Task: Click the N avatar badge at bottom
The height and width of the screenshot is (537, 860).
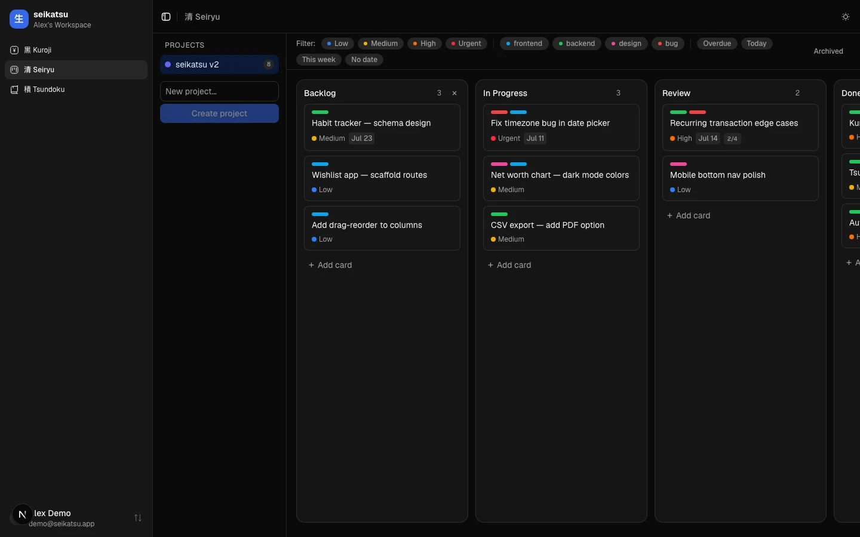Action: tap(23, 514)
